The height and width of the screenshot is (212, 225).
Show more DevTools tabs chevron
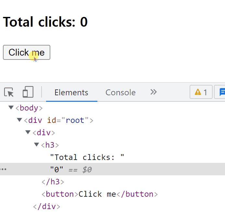pyautogui.click(x=153, y=92)
